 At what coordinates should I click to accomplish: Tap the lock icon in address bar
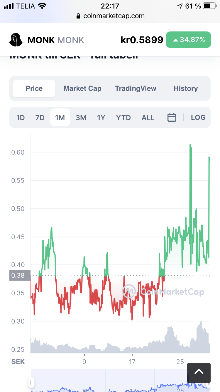click(78, 16)
